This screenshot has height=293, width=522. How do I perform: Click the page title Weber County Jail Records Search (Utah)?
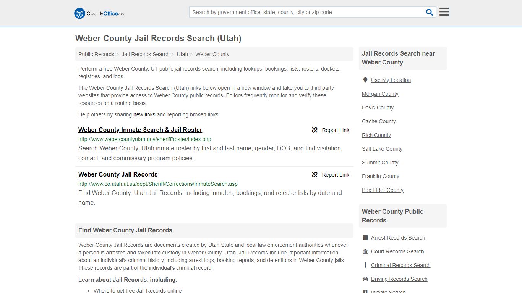pos(158,39)
